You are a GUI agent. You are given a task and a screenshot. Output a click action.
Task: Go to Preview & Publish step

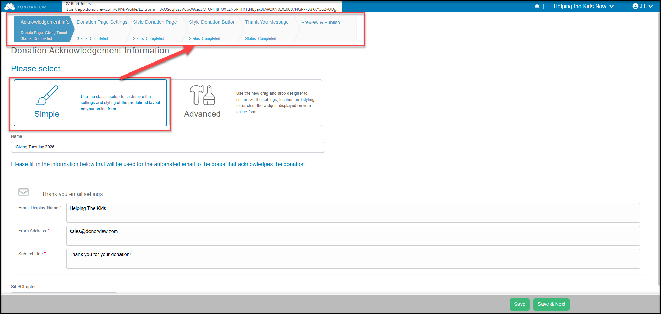(321, 22)
